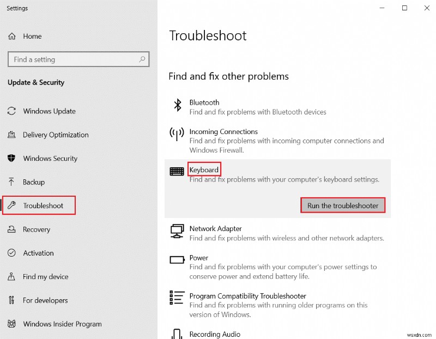436x339 pixels.
Task: Click the Backup icon in sidebar
Action: click(x=11, y=182)
